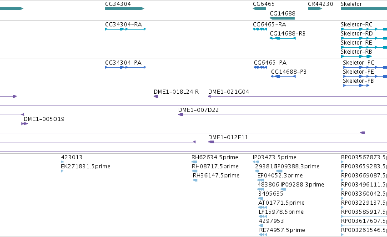This screenshot has height=237, width=387.
Task: Select EST starting RP003360042
Action: [x=364, y=194]
